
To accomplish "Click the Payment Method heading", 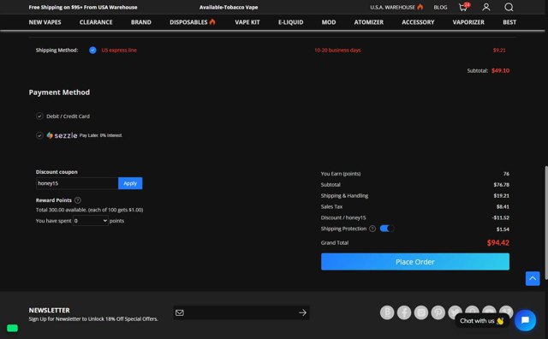I will pyautogui.click(x=59, y=92).
